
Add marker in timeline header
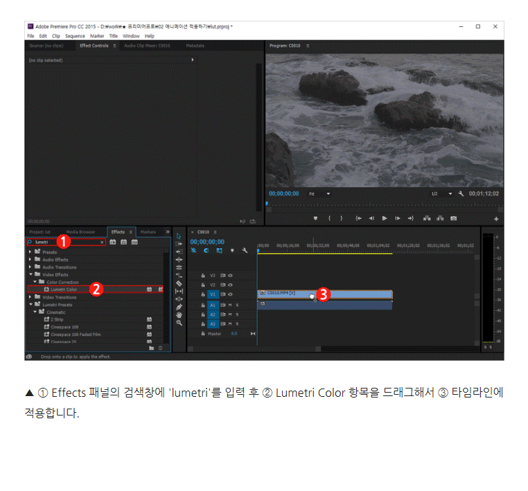[232, 251]
